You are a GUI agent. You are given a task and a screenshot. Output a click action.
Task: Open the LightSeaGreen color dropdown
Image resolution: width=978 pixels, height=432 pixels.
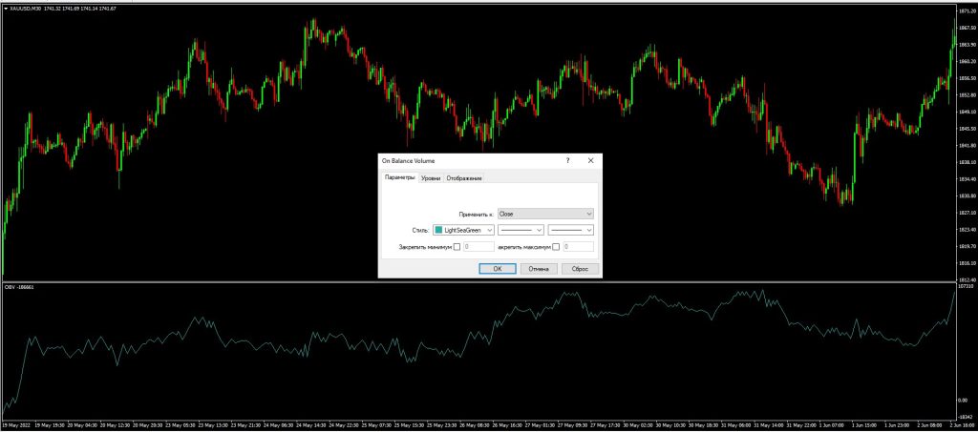pos(463,231)
